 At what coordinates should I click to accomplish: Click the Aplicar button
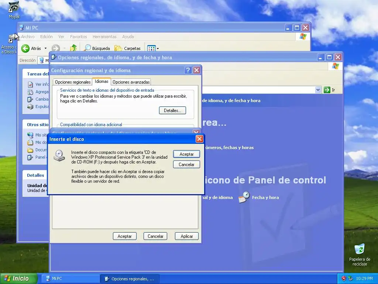(x=186, y=236)
